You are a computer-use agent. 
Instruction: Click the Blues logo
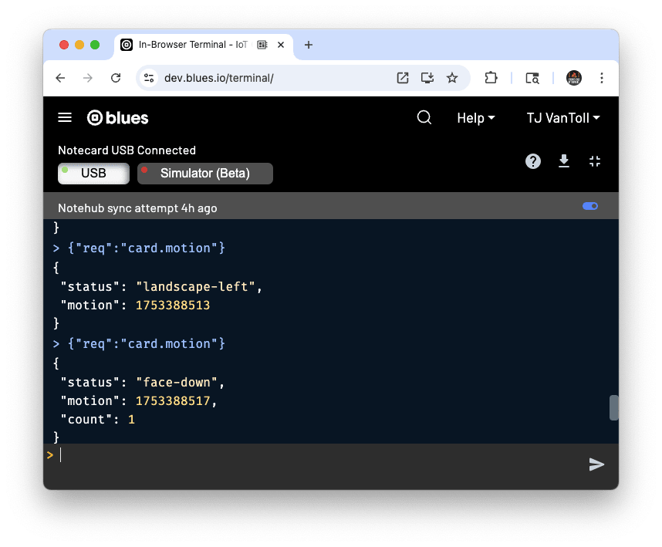(118, 118)
